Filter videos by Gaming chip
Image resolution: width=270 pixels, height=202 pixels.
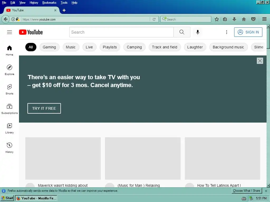tap(49, 47)
